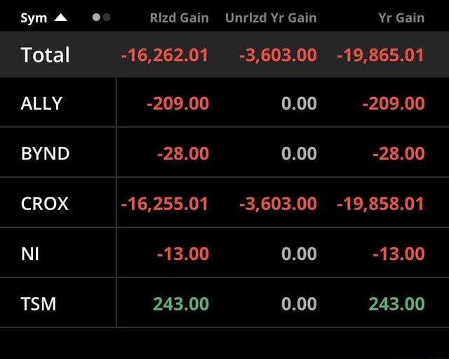This screenshot has width=449, height=359.
Task: Select CROX unrealized gain -3,603.00
Action: (278, 204)
